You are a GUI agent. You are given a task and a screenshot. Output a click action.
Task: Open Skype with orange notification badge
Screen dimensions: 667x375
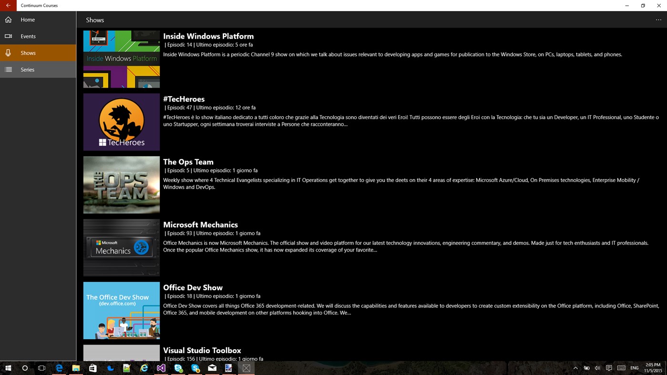coord(195,368)
